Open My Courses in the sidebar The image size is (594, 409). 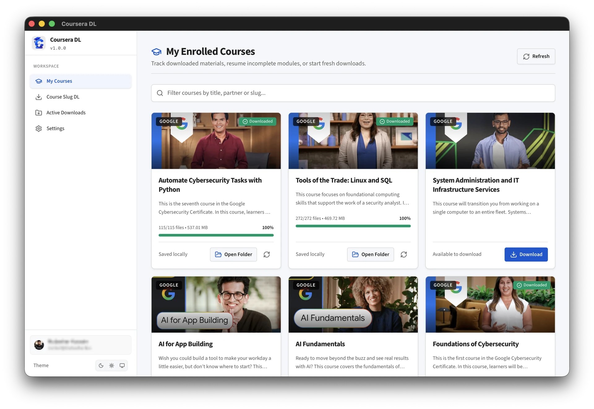tap(80, 81)
